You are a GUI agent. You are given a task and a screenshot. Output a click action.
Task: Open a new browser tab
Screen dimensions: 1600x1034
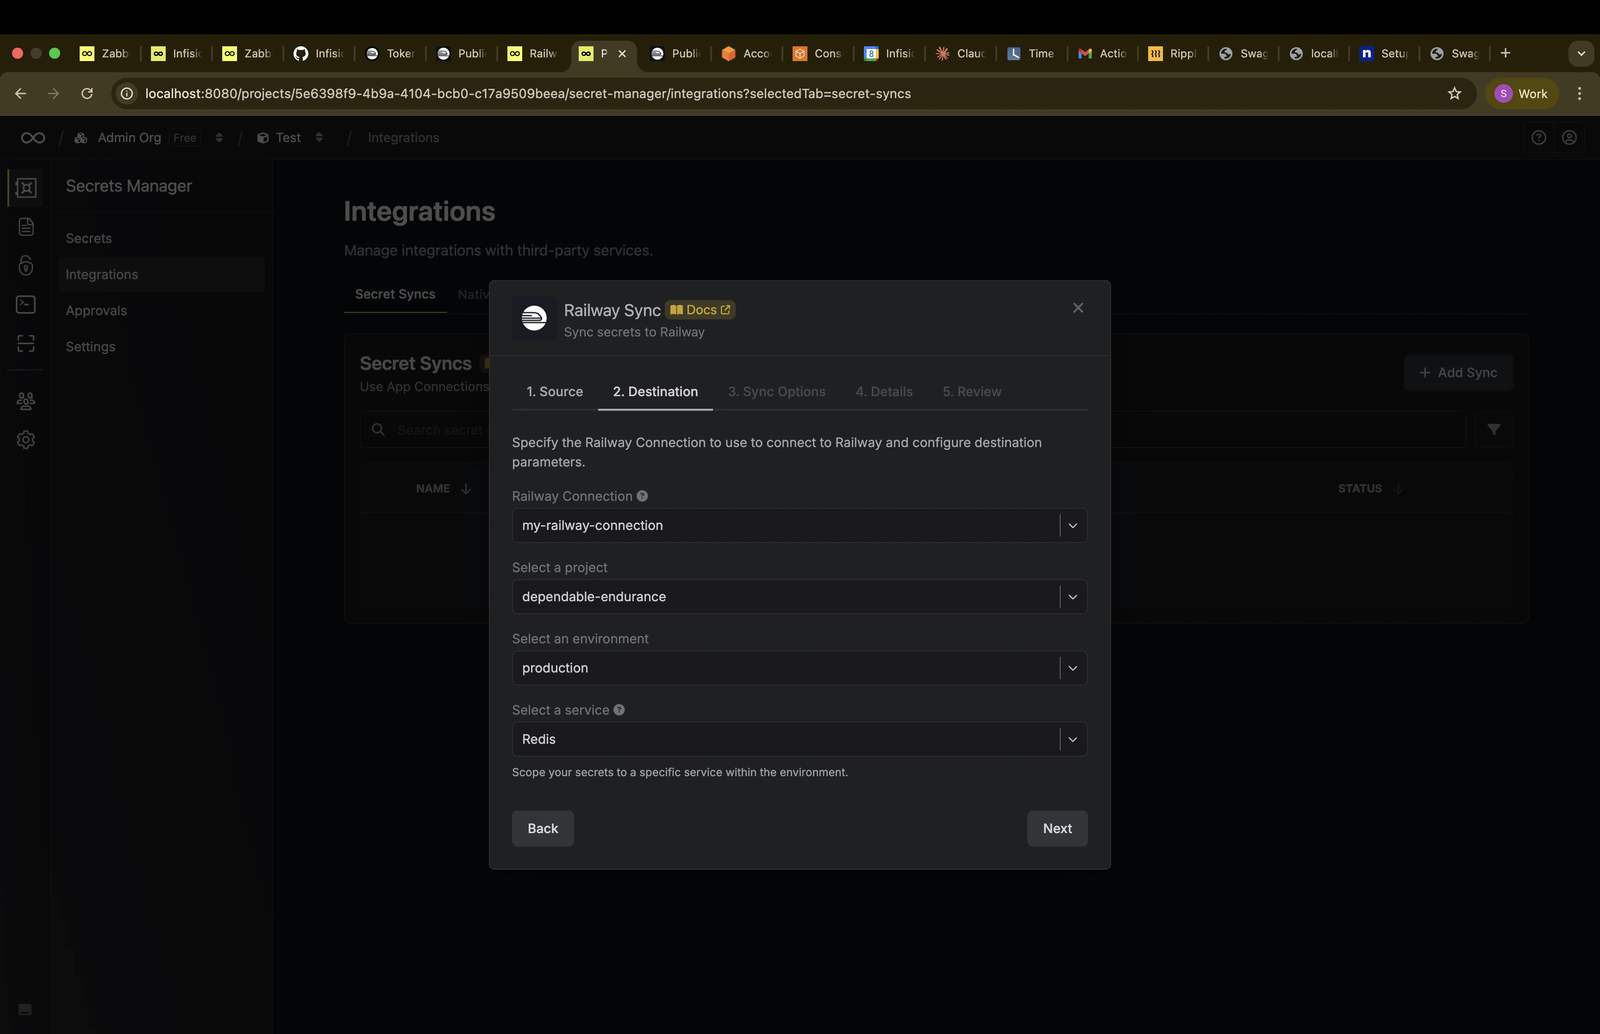1506,53
